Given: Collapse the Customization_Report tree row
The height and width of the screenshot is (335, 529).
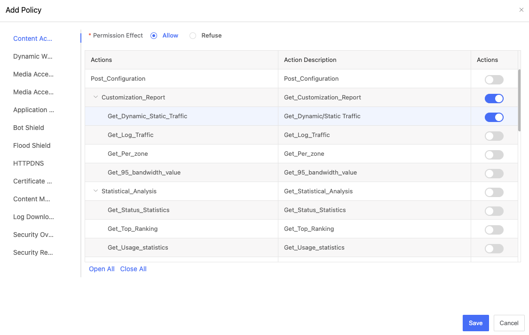Looking at the screenshot, I should coord(96,98).
